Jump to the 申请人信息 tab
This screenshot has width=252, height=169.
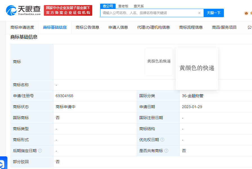(x=118, y=27)
